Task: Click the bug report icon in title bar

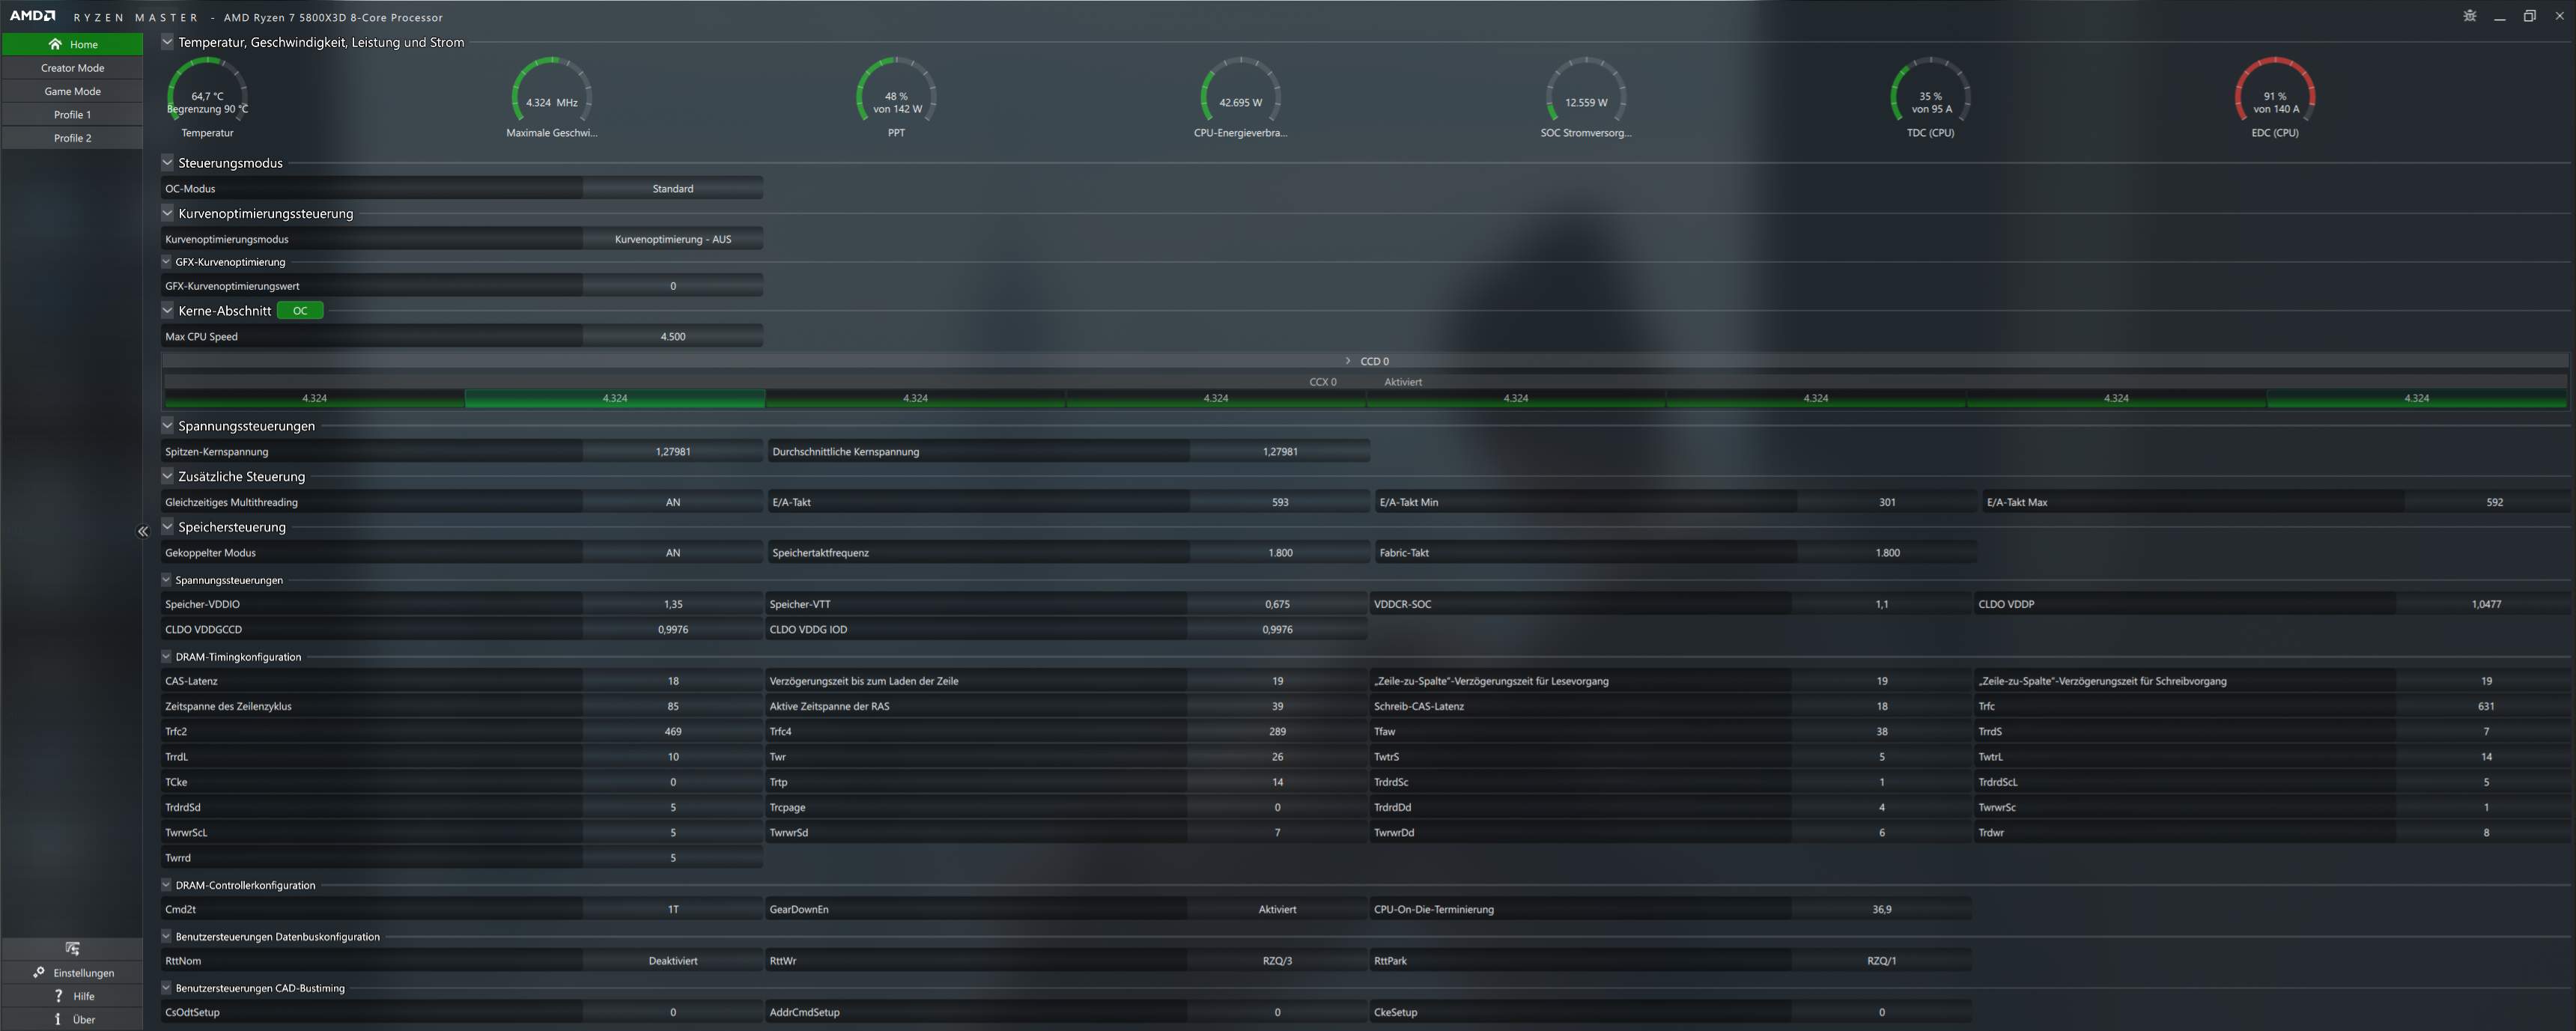Action: 2469,16
